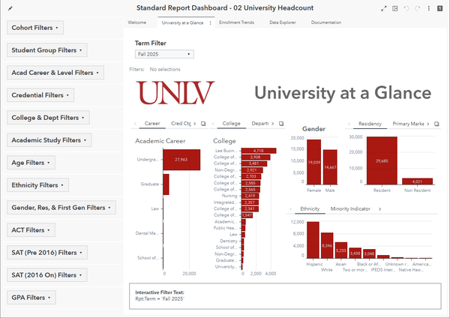The image size is (450, 318).
Task: Show next tab after Department
Action: coord(273,124)
